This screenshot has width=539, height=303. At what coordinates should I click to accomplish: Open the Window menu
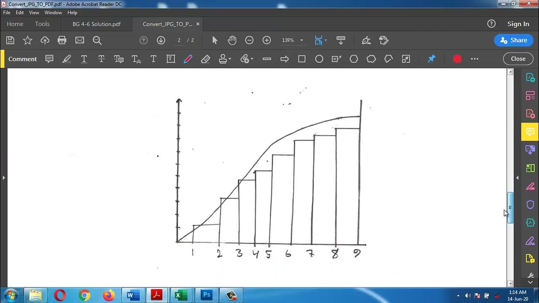pyautogui.click(x=53, y=13)
